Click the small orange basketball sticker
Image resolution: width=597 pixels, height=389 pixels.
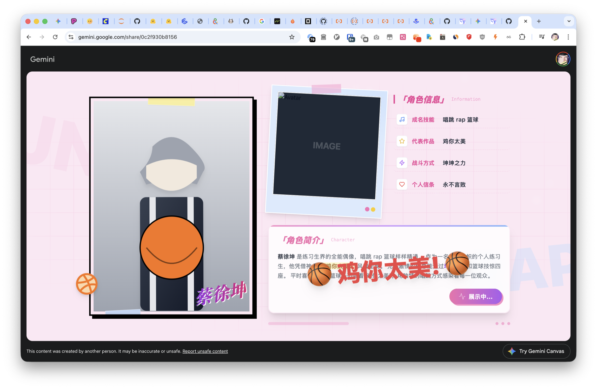pos(87,284)
